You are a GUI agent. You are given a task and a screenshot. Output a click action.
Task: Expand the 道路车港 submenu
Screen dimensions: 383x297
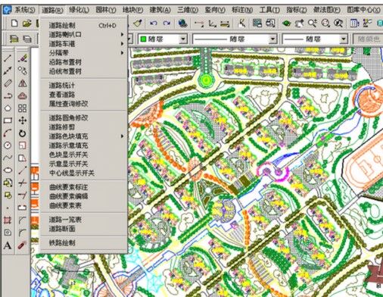click(x=84, y=44)
